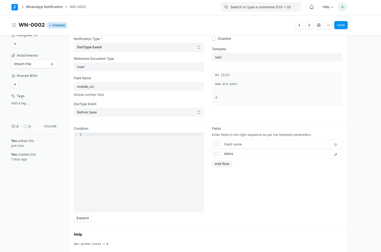This screenshot has height=252, width=381.
Task: Expand the Condition editor
Action: [83, 218]
